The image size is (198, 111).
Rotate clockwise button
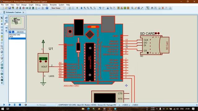point(6,18)
